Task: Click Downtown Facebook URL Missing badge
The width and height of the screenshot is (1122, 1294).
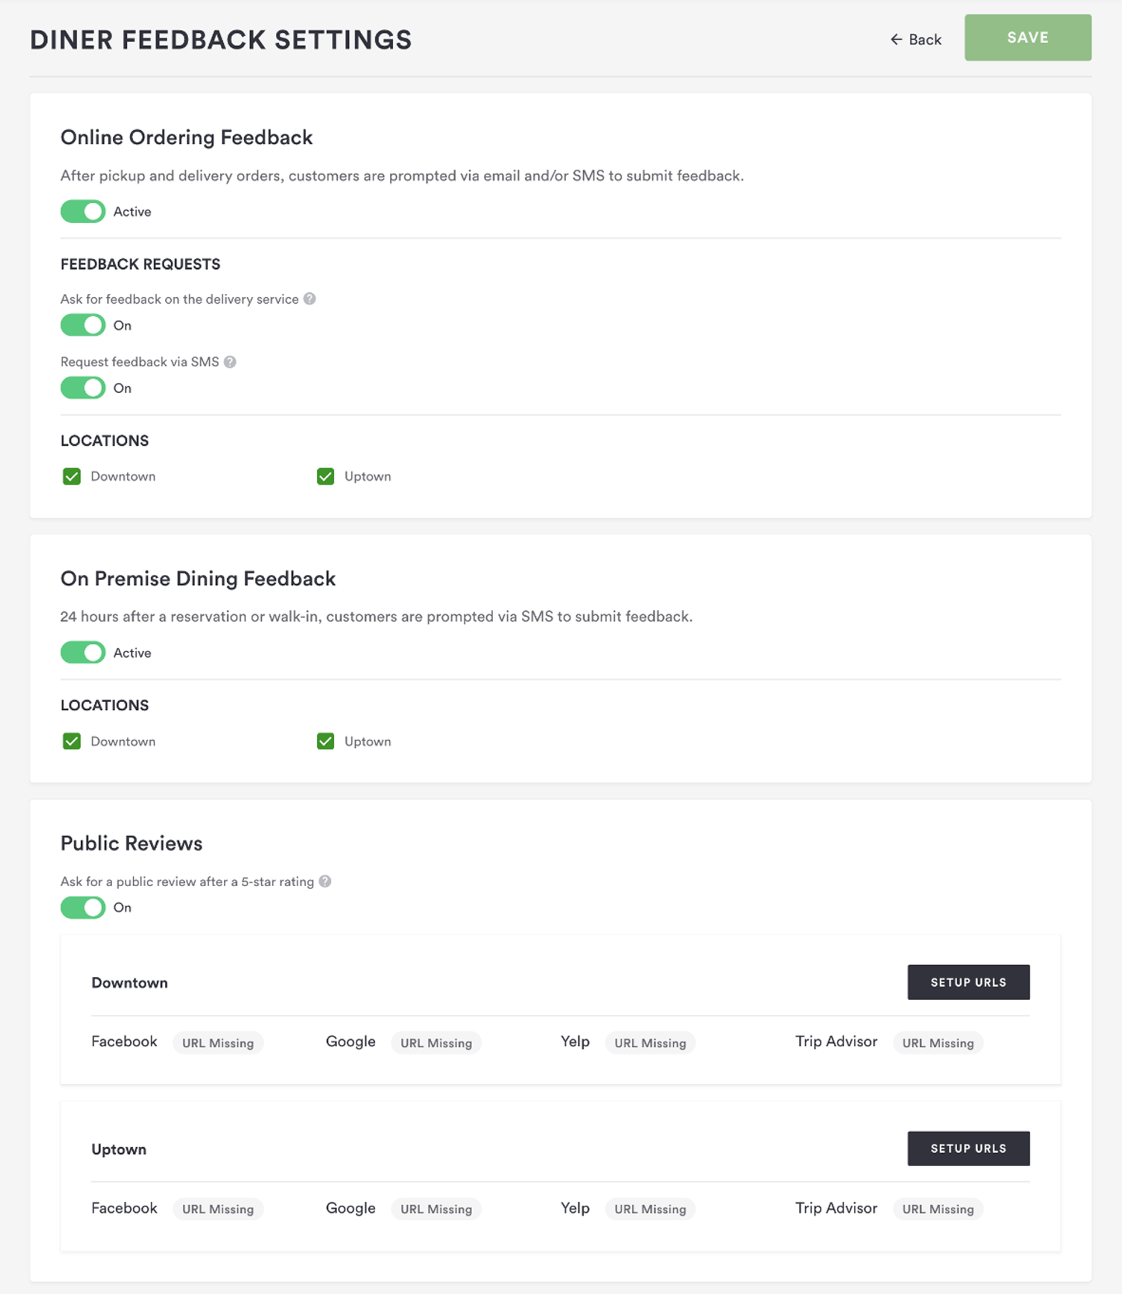Action: (218, 1043)
